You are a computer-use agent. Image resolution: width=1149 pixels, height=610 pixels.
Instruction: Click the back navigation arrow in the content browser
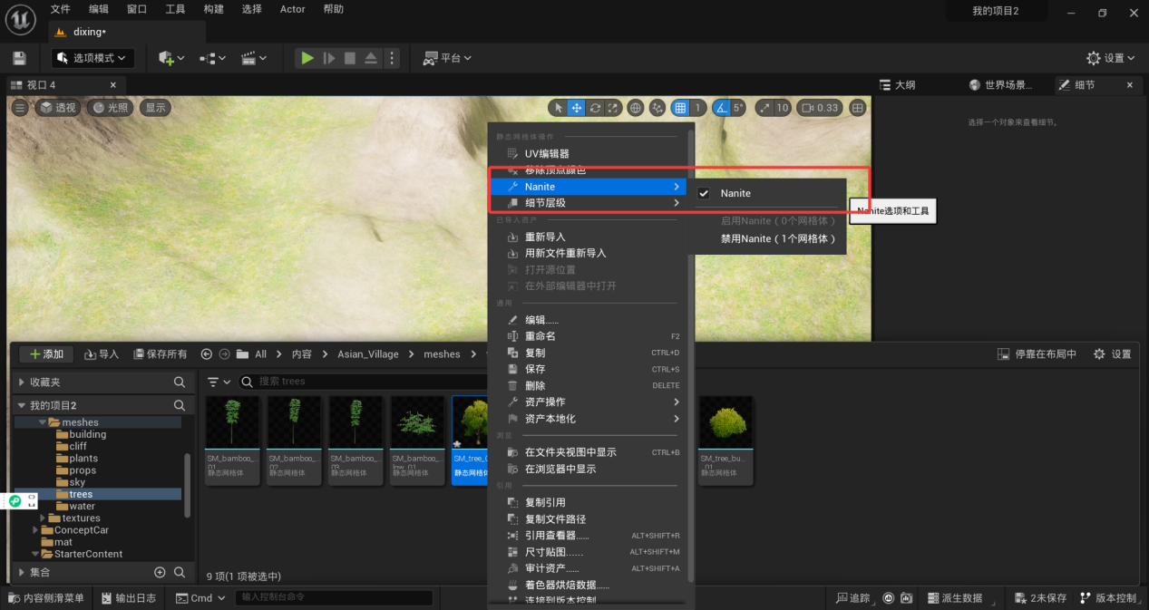207,354
